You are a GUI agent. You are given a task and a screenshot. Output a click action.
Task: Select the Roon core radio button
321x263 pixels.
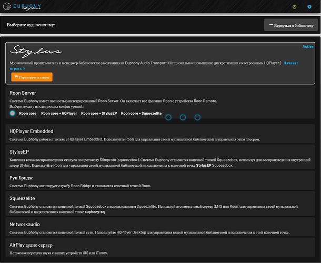13,113
